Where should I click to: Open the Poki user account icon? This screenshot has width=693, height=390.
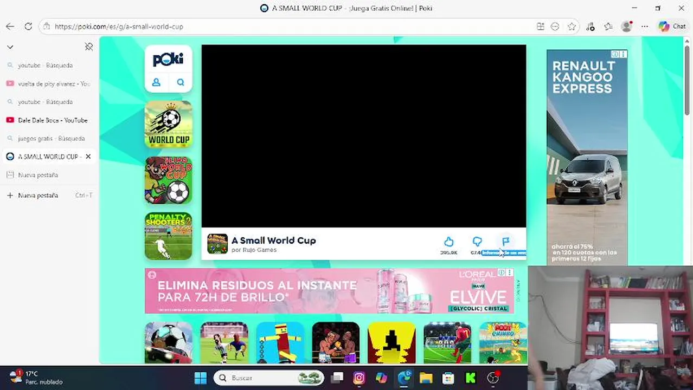click(156, 82)
